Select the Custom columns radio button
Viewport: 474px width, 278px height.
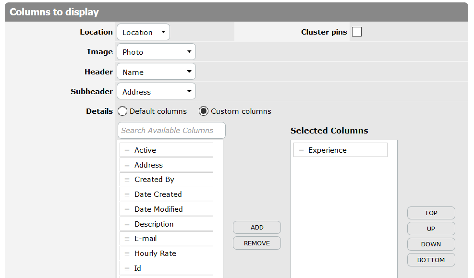204,111
